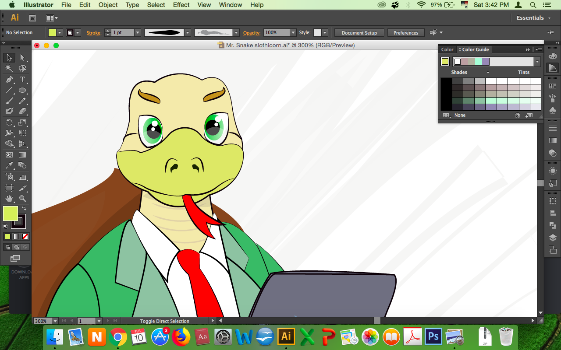The height and width of the screenshot is (350, 561).
Task: Select the Pen tool
Action: pos(9,80)
